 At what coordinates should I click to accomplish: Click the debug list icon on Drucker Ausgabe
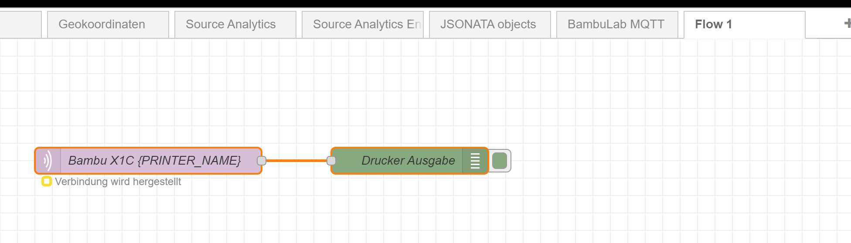pos(475,161)
